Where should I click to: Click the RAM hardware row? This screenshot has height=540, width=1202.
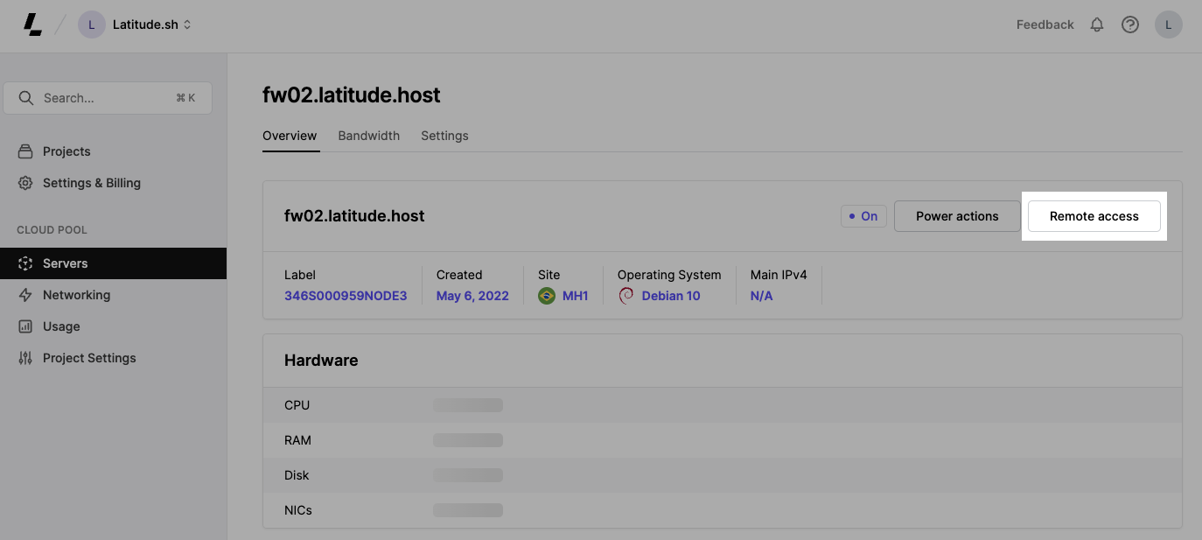point(723,440)
